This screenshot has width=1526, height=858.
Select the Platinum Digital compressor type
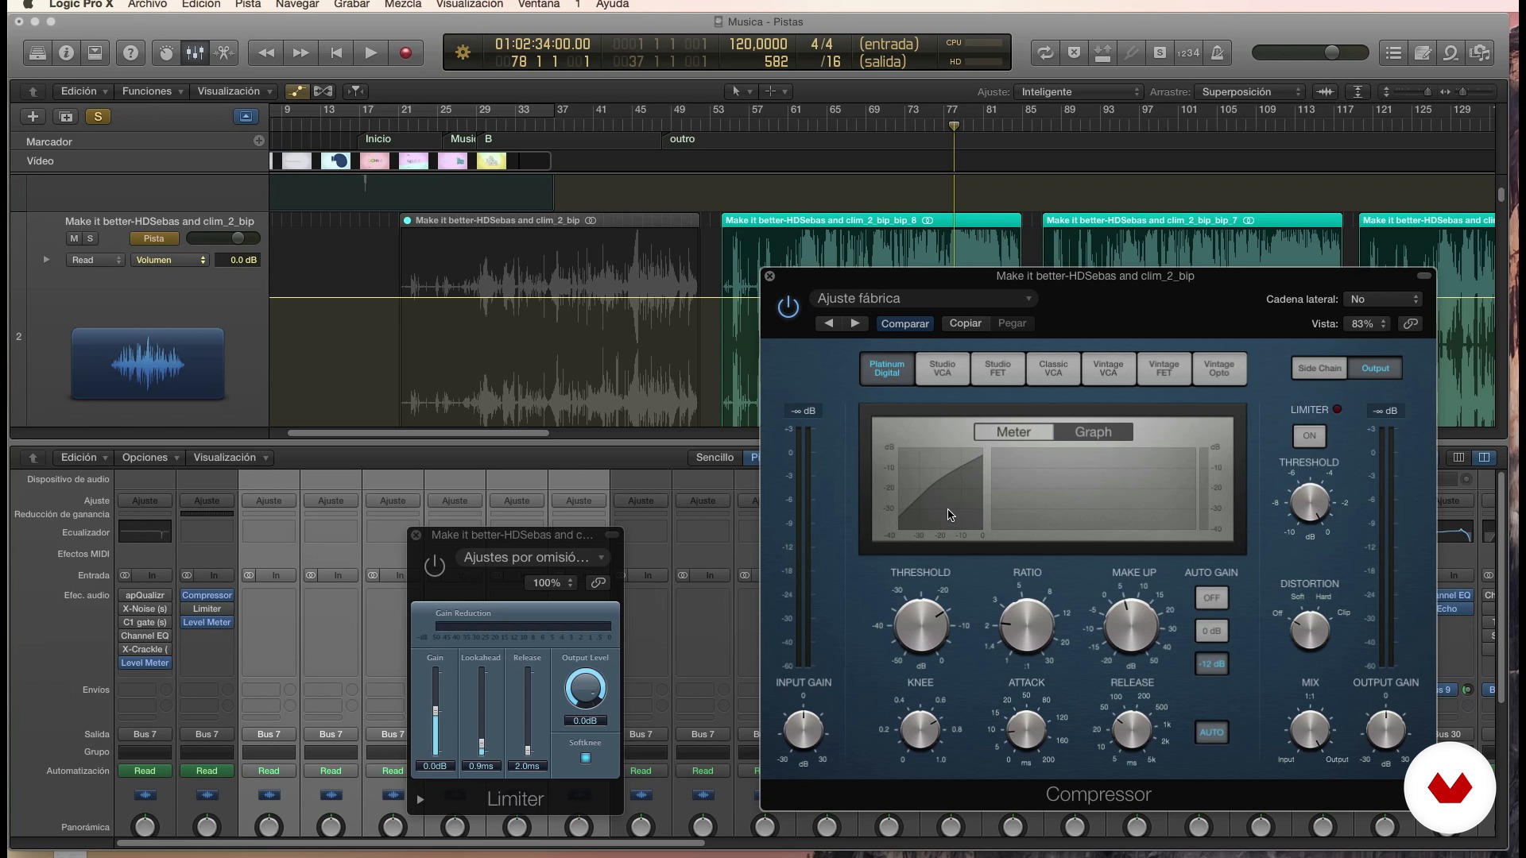coord(886,369)
